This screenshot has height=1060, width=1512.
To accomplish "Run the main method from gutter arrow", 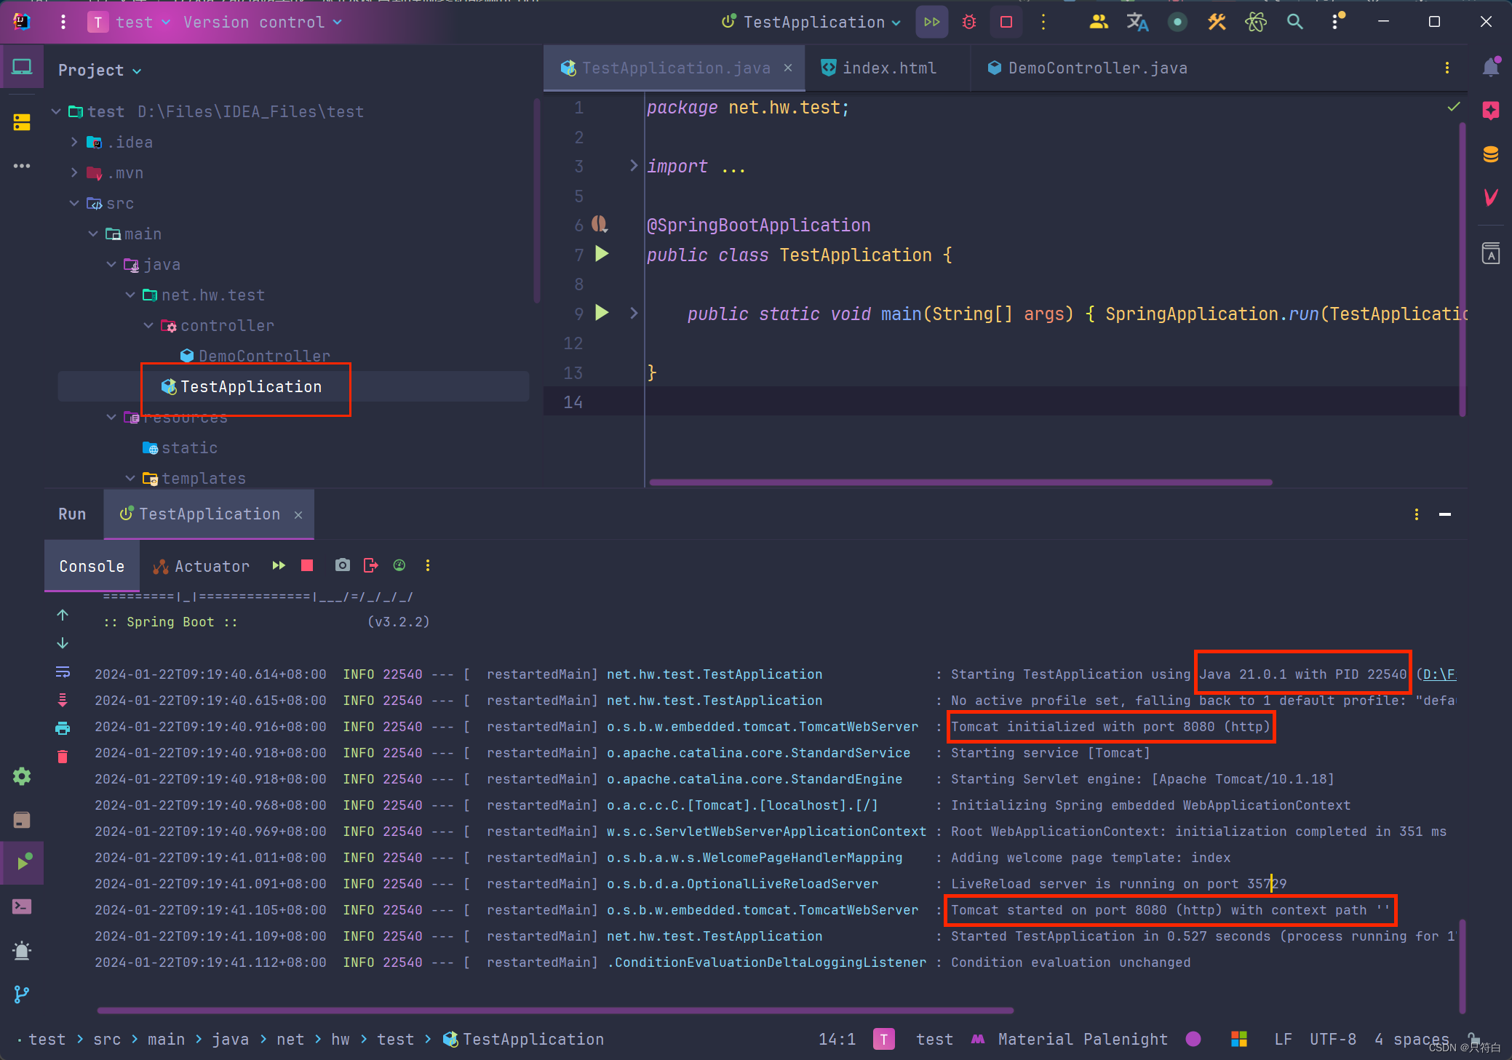I will 602,313.
